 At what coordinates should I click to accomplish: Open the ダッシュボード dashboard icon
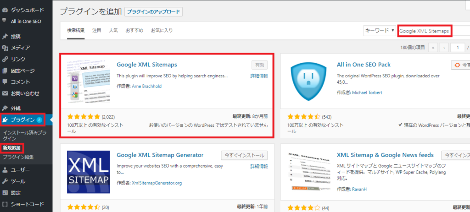tap(5, 10)
